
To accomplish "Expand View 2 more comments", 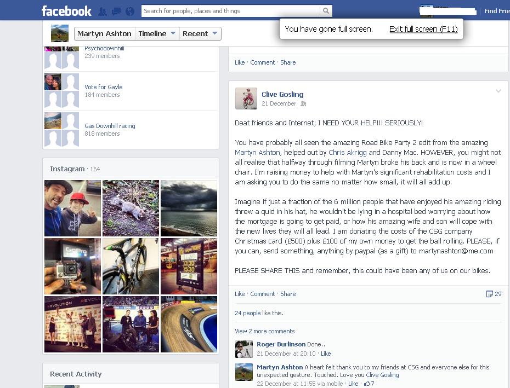I will 265,331.
